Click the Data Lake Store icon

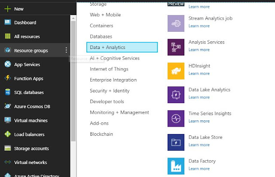(176, 142)
